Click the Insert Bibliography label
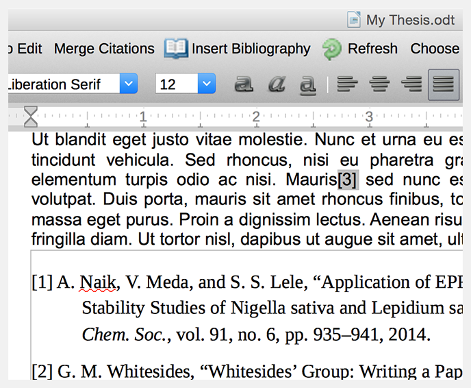 tap(251, 49)
